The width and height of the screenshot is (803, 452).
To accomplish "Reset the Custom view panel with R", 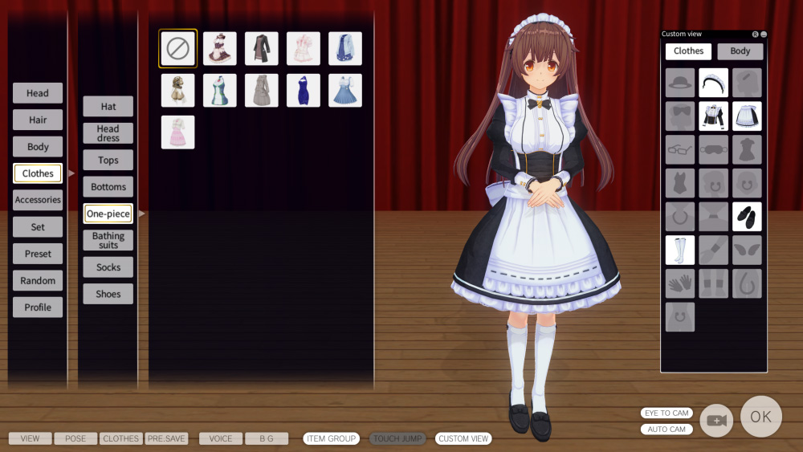I will pyautogui.click(x=755, y=35).
